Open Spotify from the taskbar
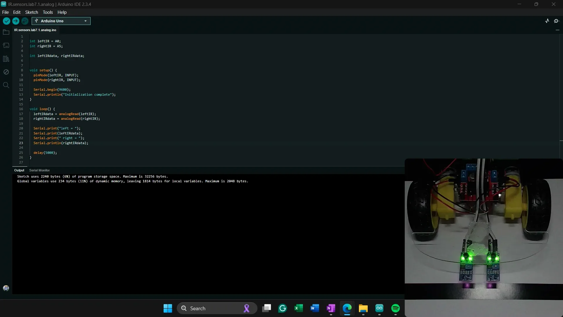 [395, 308]
